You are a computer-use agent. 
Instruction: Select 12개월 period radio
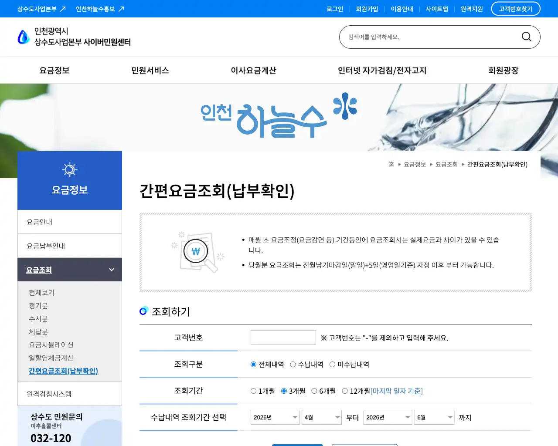tap(345, 391)
